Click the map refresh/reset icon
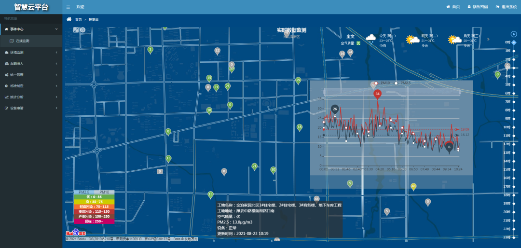The height and width of the screenshot is (248, 521). pyautogui.click(x=83, y=30)
